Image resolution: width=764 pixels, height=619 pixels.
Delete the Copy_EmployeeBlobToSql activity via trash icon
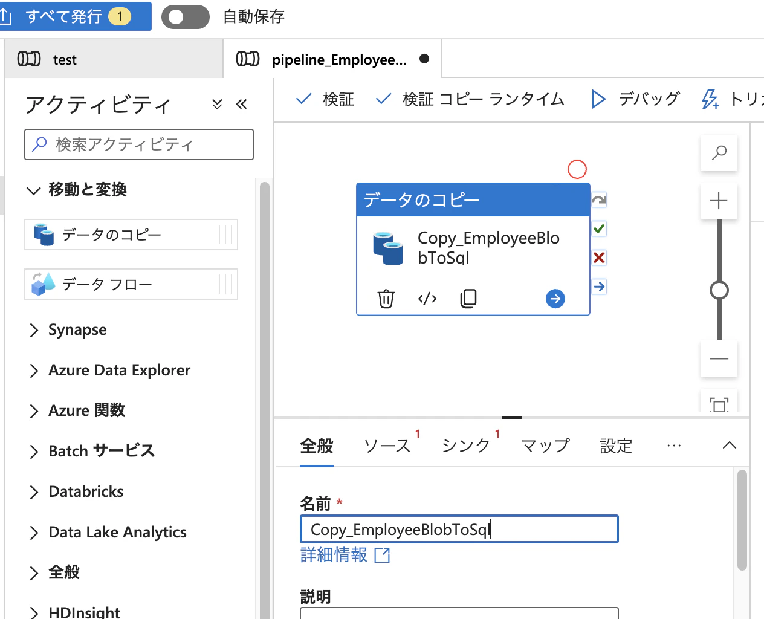(x=387, y=298)
